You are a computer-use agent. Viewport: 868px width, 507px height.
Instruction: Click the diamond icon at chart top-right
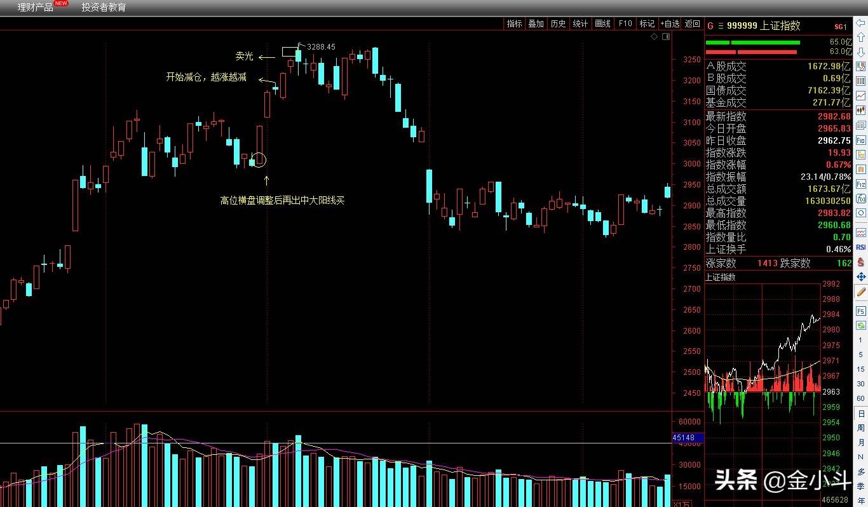654,37
